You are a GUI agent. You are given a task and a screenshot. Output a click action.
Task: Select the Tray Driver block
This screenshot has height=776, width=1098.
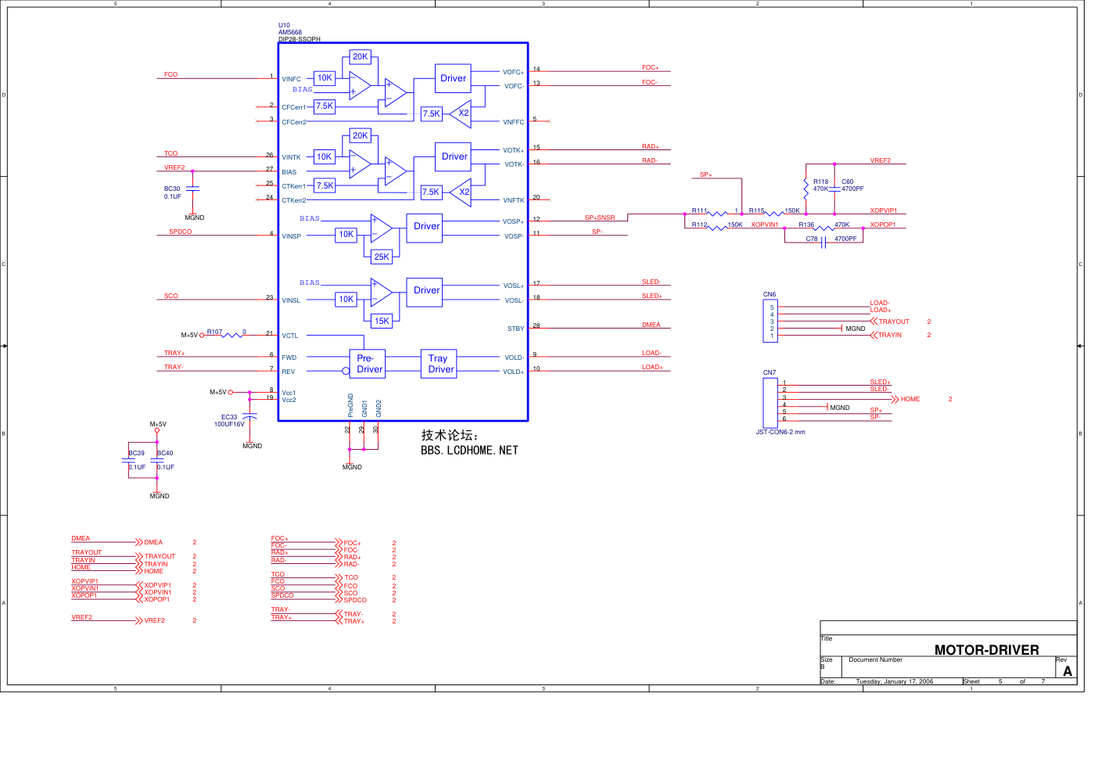[x=440, y=364]
